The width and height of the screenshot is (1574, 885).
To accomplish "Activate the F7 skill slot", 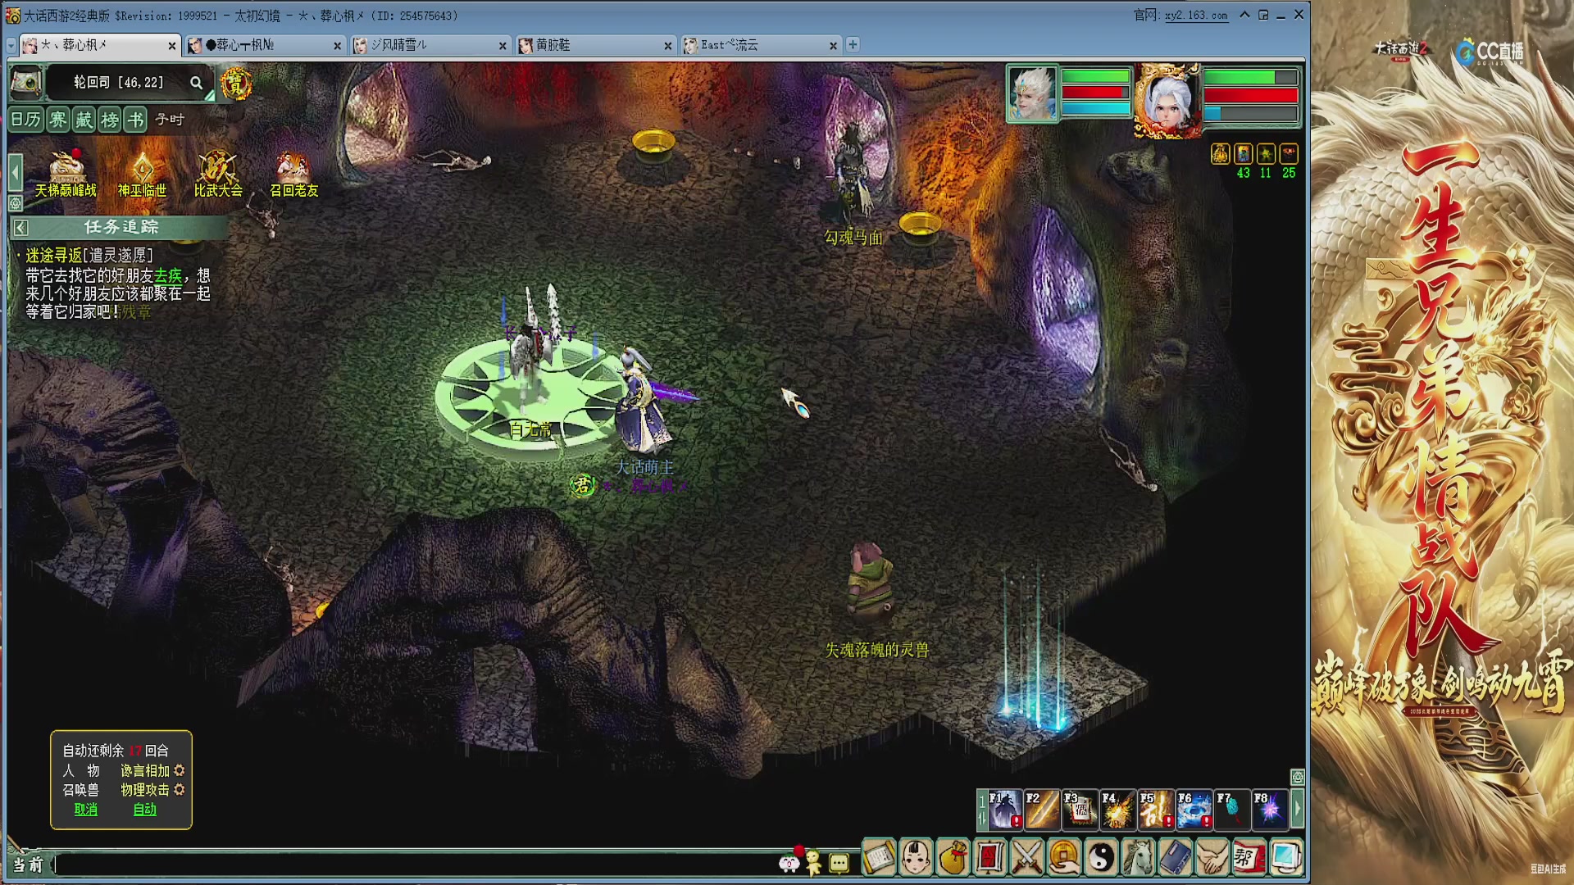I will (1232, 810).
